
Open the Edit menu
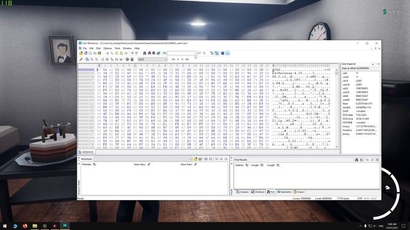(91, 49)
